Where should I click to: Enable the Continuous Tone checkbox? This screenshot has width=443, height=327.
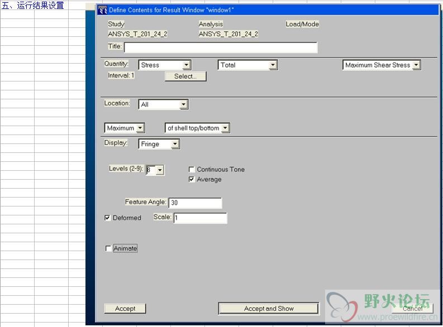click(x=192, y=169)
